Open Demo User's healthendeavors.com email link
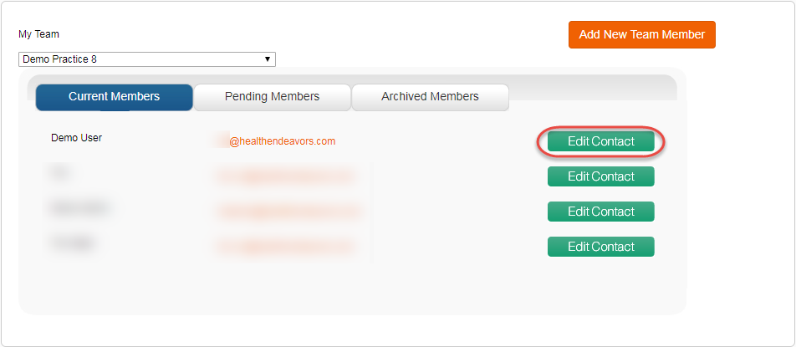Image resolution: width=796 pixels, height=347 pixels. coord(274,141)
